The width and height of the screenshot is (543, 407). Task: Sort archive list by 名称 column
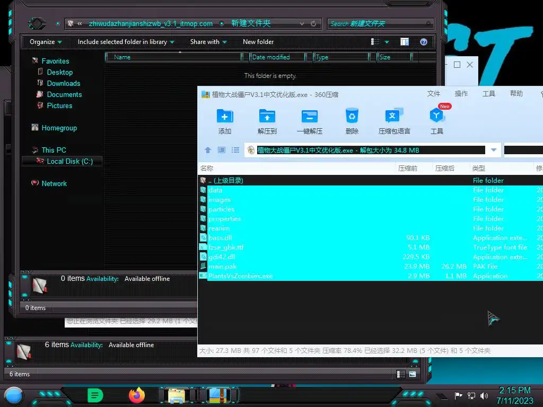(297, 168)
